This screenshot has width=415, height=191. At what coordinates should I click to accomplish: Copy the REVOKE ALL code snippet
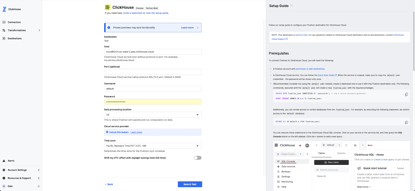(x=406, y=122)
